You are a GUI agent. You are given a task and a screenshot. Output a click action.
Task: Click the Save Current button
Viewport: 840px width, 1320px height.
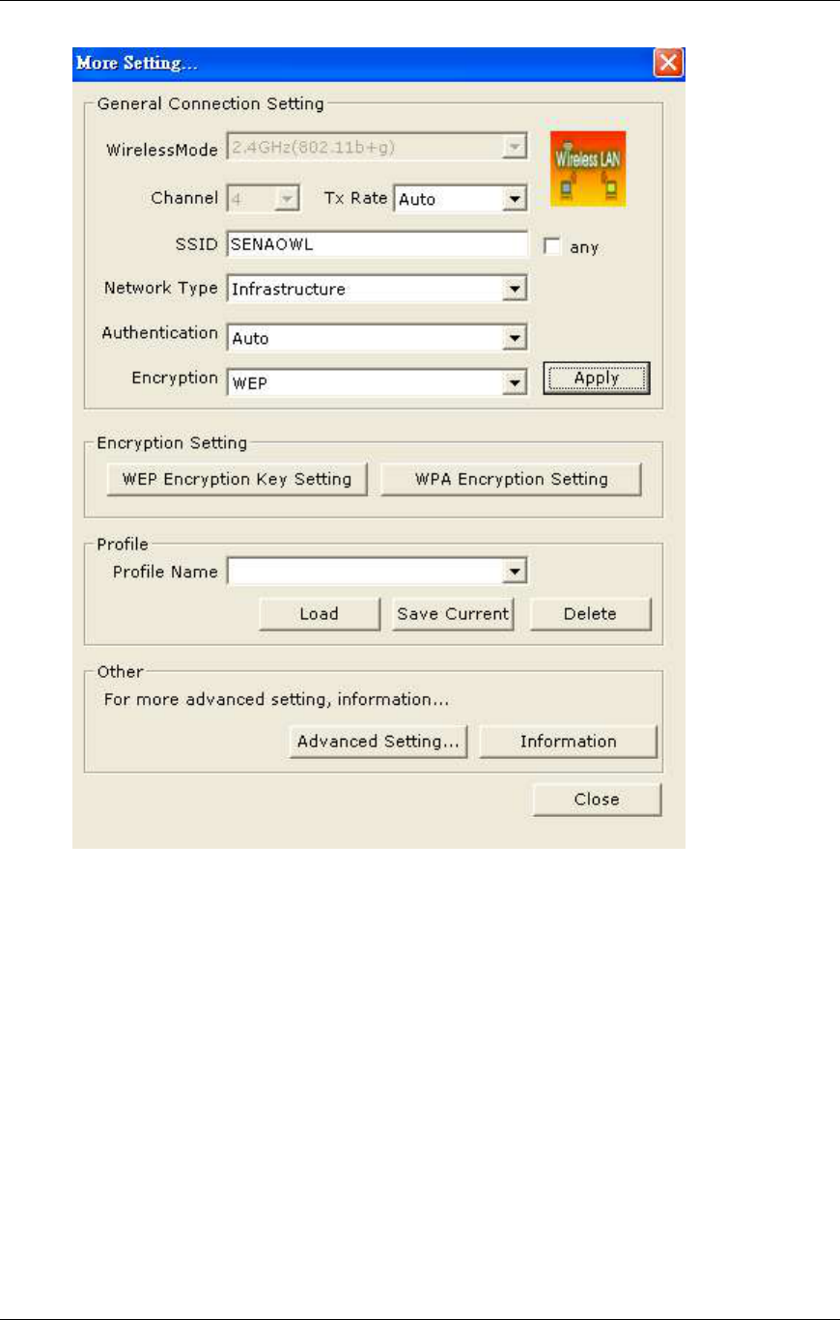point(453,613)
